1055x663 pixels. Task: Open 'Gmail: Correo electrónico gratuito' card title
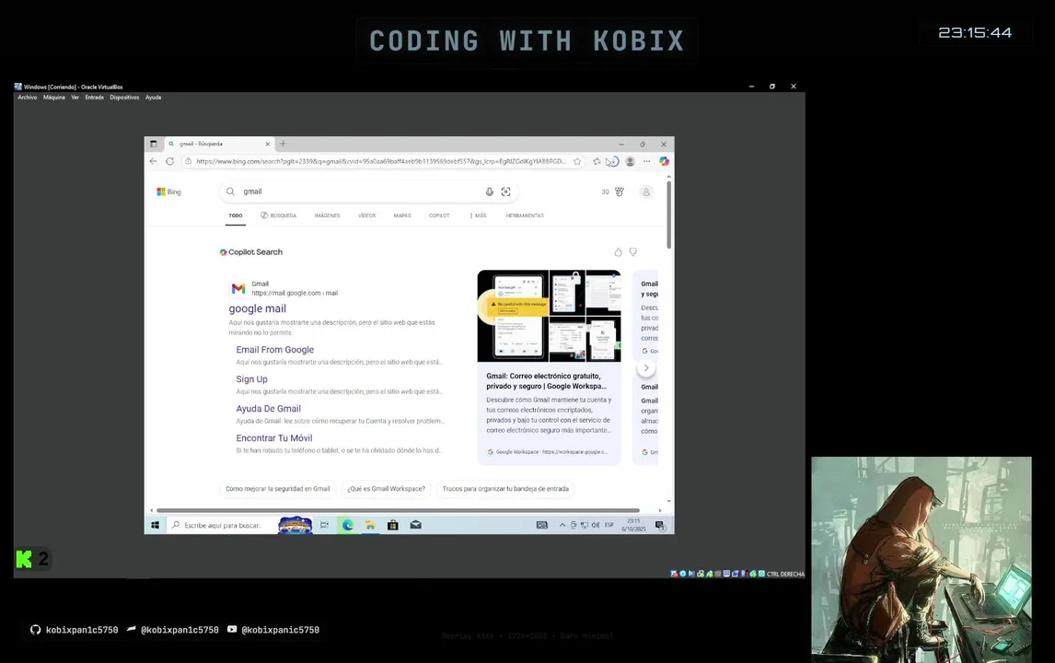(x=546, y=381)
